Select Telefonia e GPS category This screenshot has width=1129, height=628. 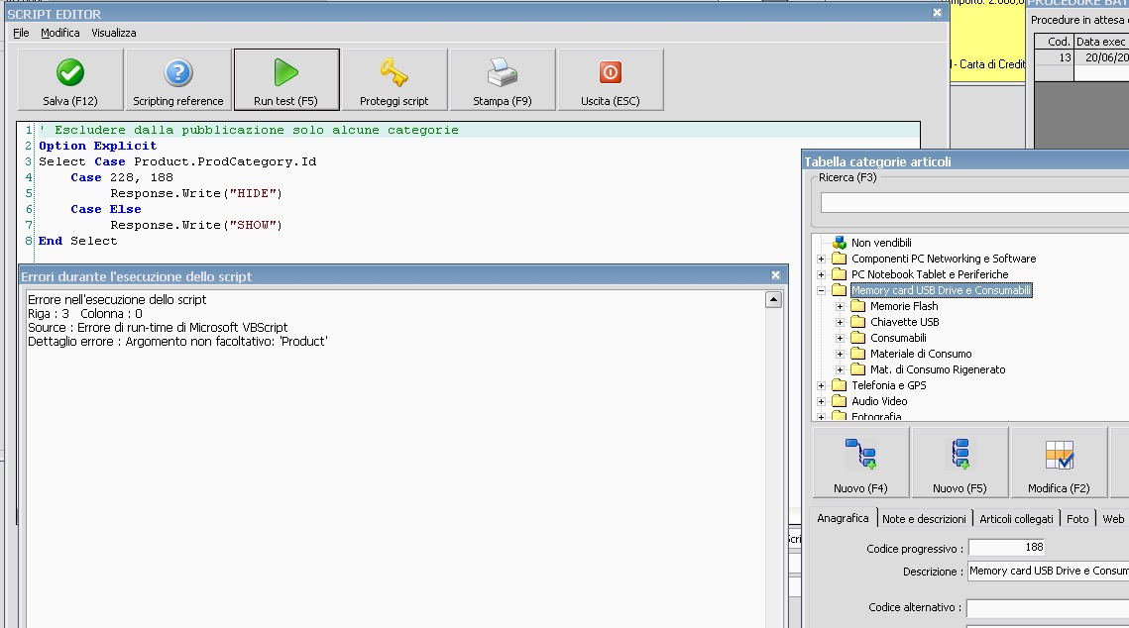tap(889, 385)
